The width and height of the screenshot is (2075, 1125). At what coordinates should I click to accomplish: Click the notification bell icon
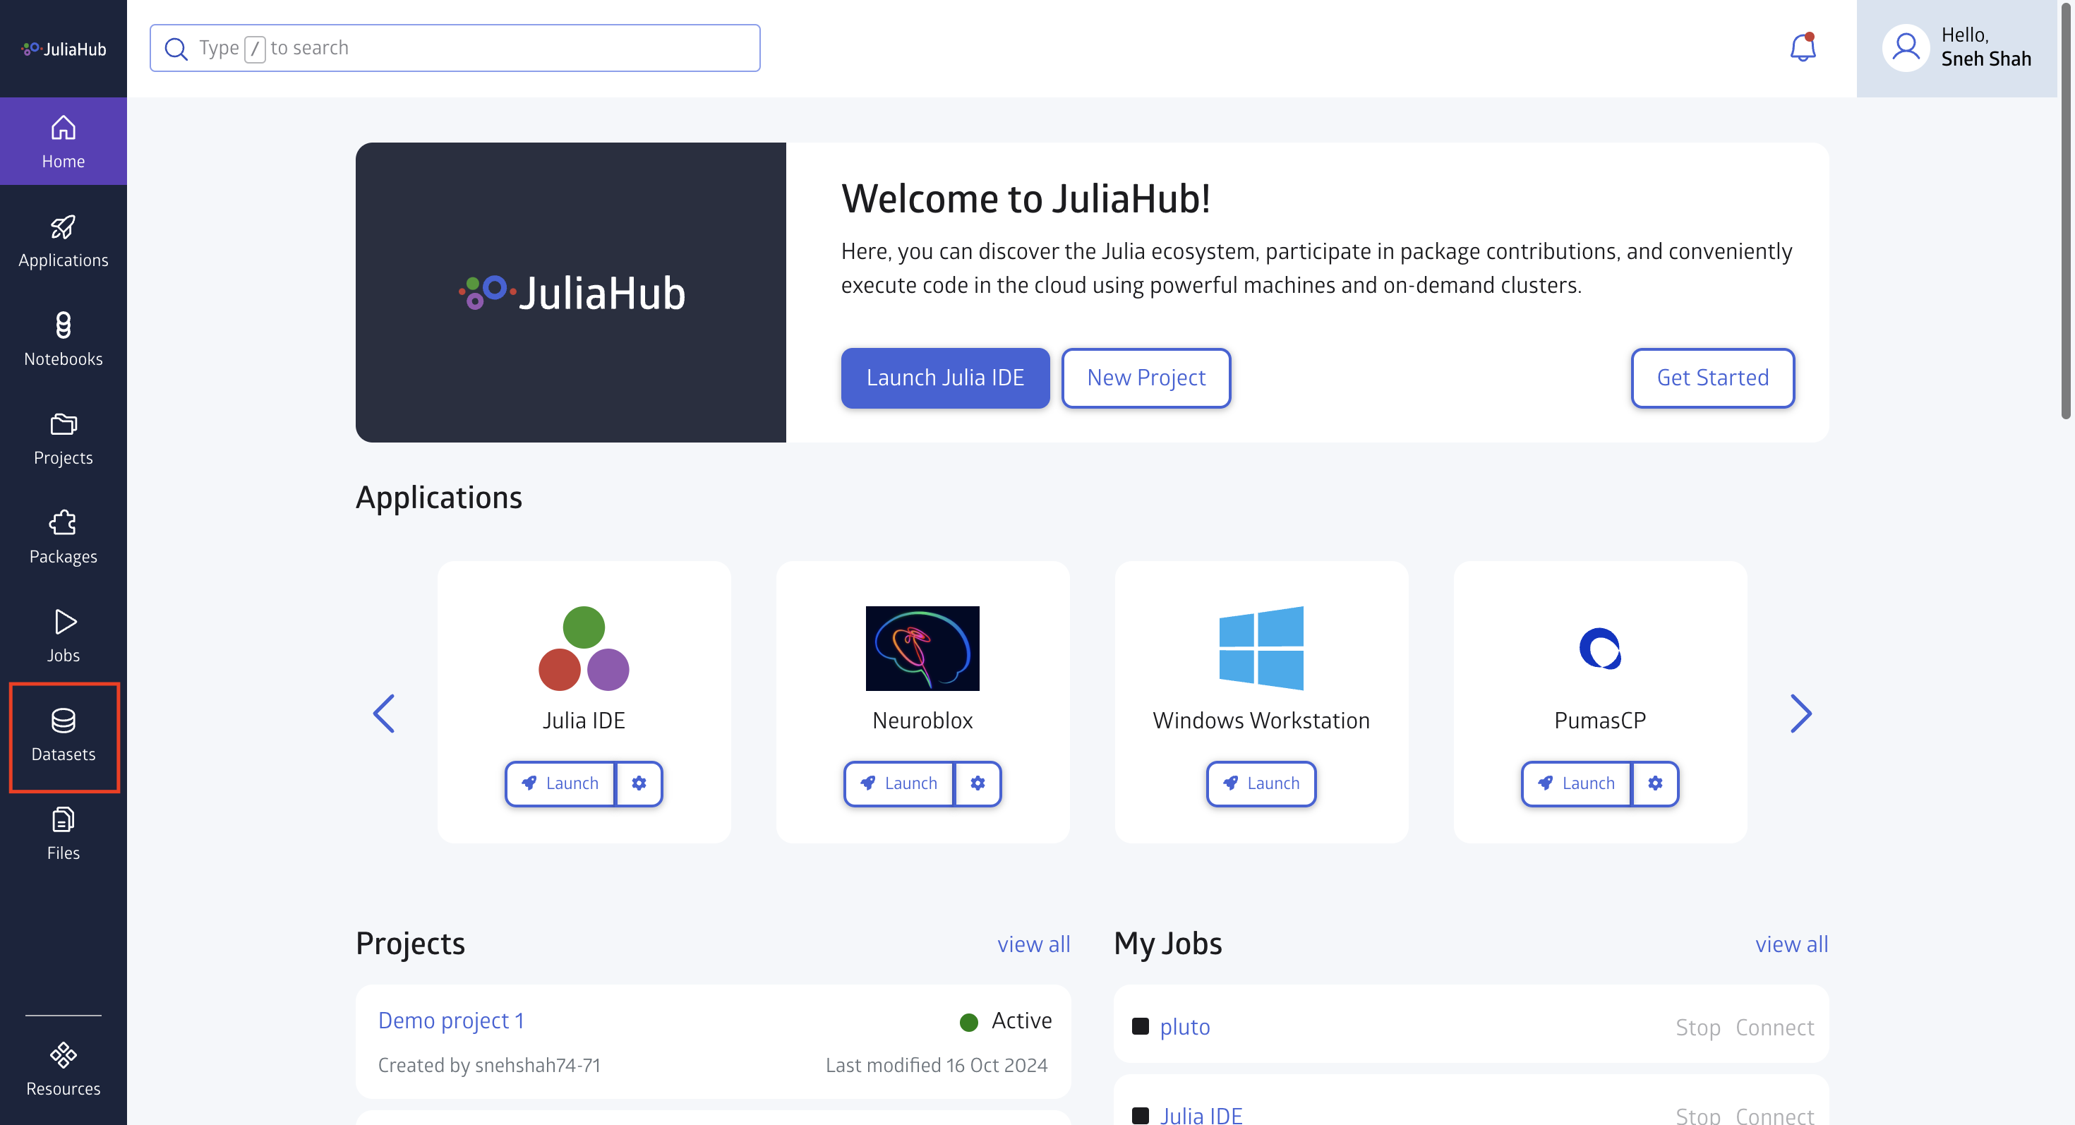(x=1802, y=46)
